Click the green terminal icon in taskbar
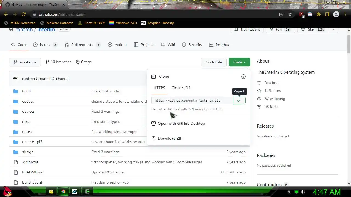Screen dimensions: 351x197 point(88,192)
